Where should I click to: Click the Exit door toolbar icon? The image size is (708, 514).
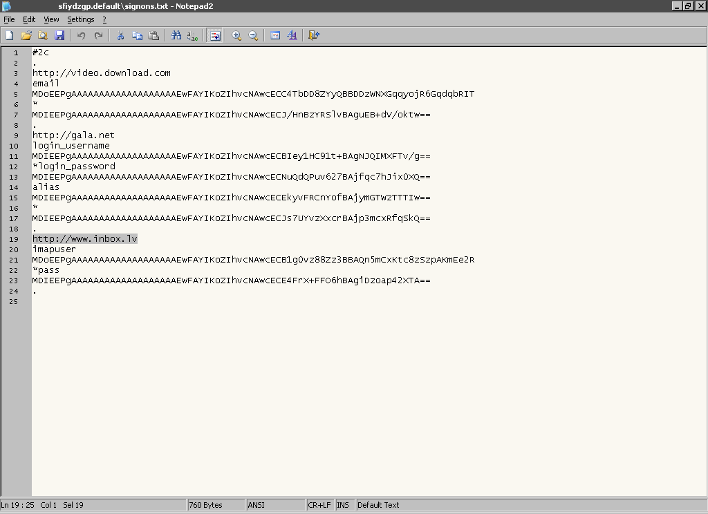314,35
